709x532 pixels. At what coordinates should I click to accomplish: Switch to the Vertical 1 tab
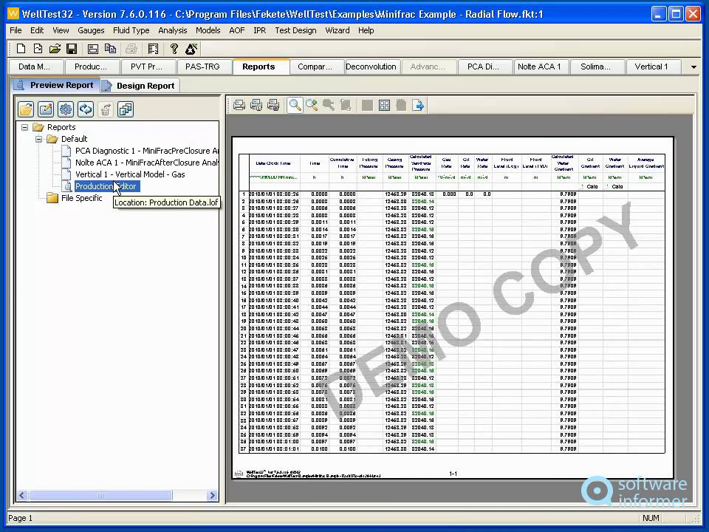pos(652,67)
